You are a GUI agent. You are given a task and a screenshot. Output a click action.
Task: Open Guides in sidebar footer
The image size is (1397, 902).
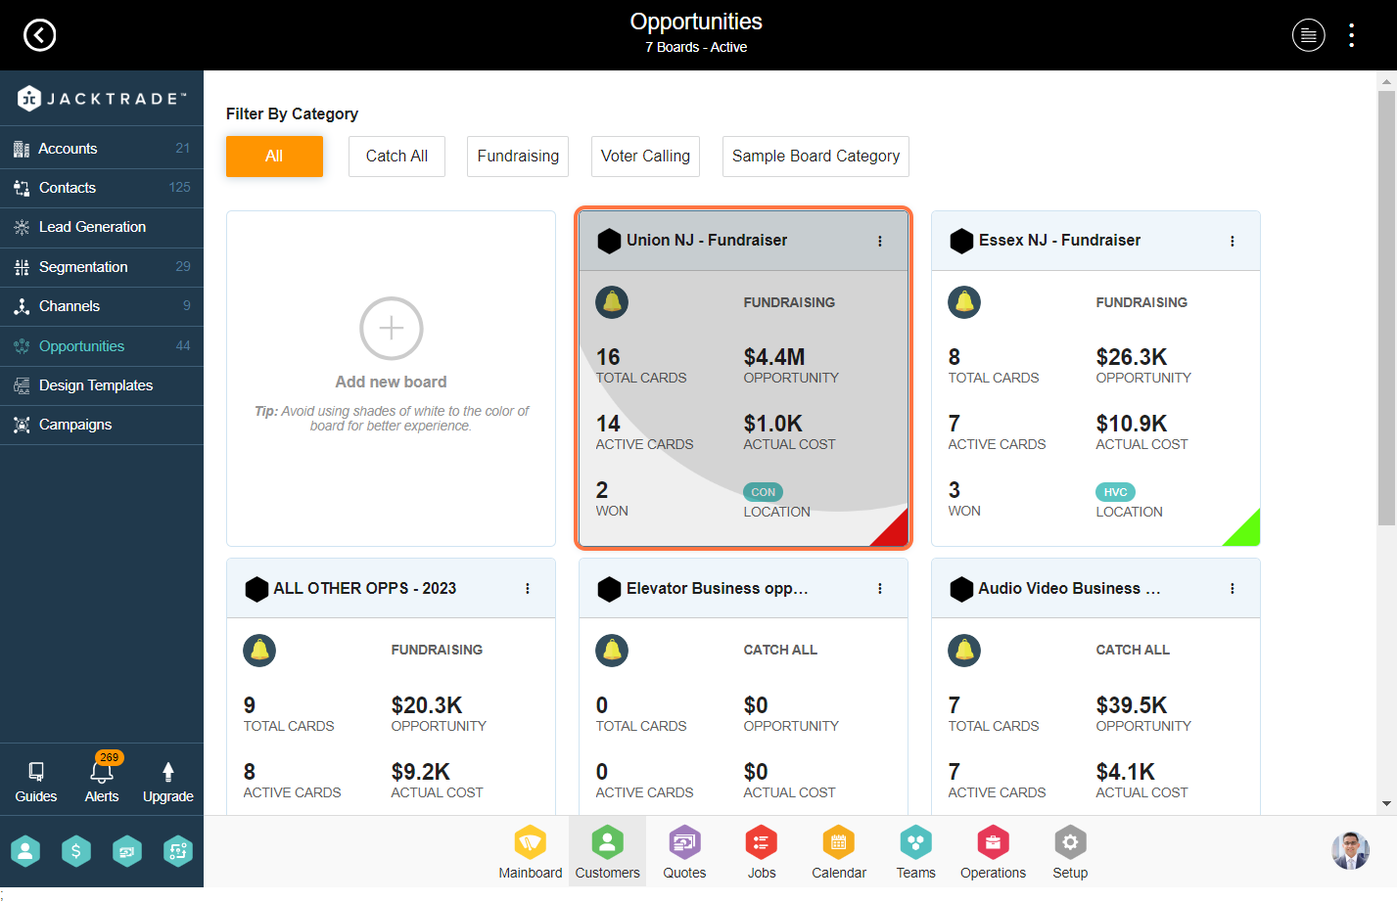pos(36,783)
